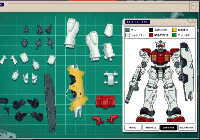200x140 pixels.
Task: Select the gray shield back frame part
Action: click(x=50, y=103)
